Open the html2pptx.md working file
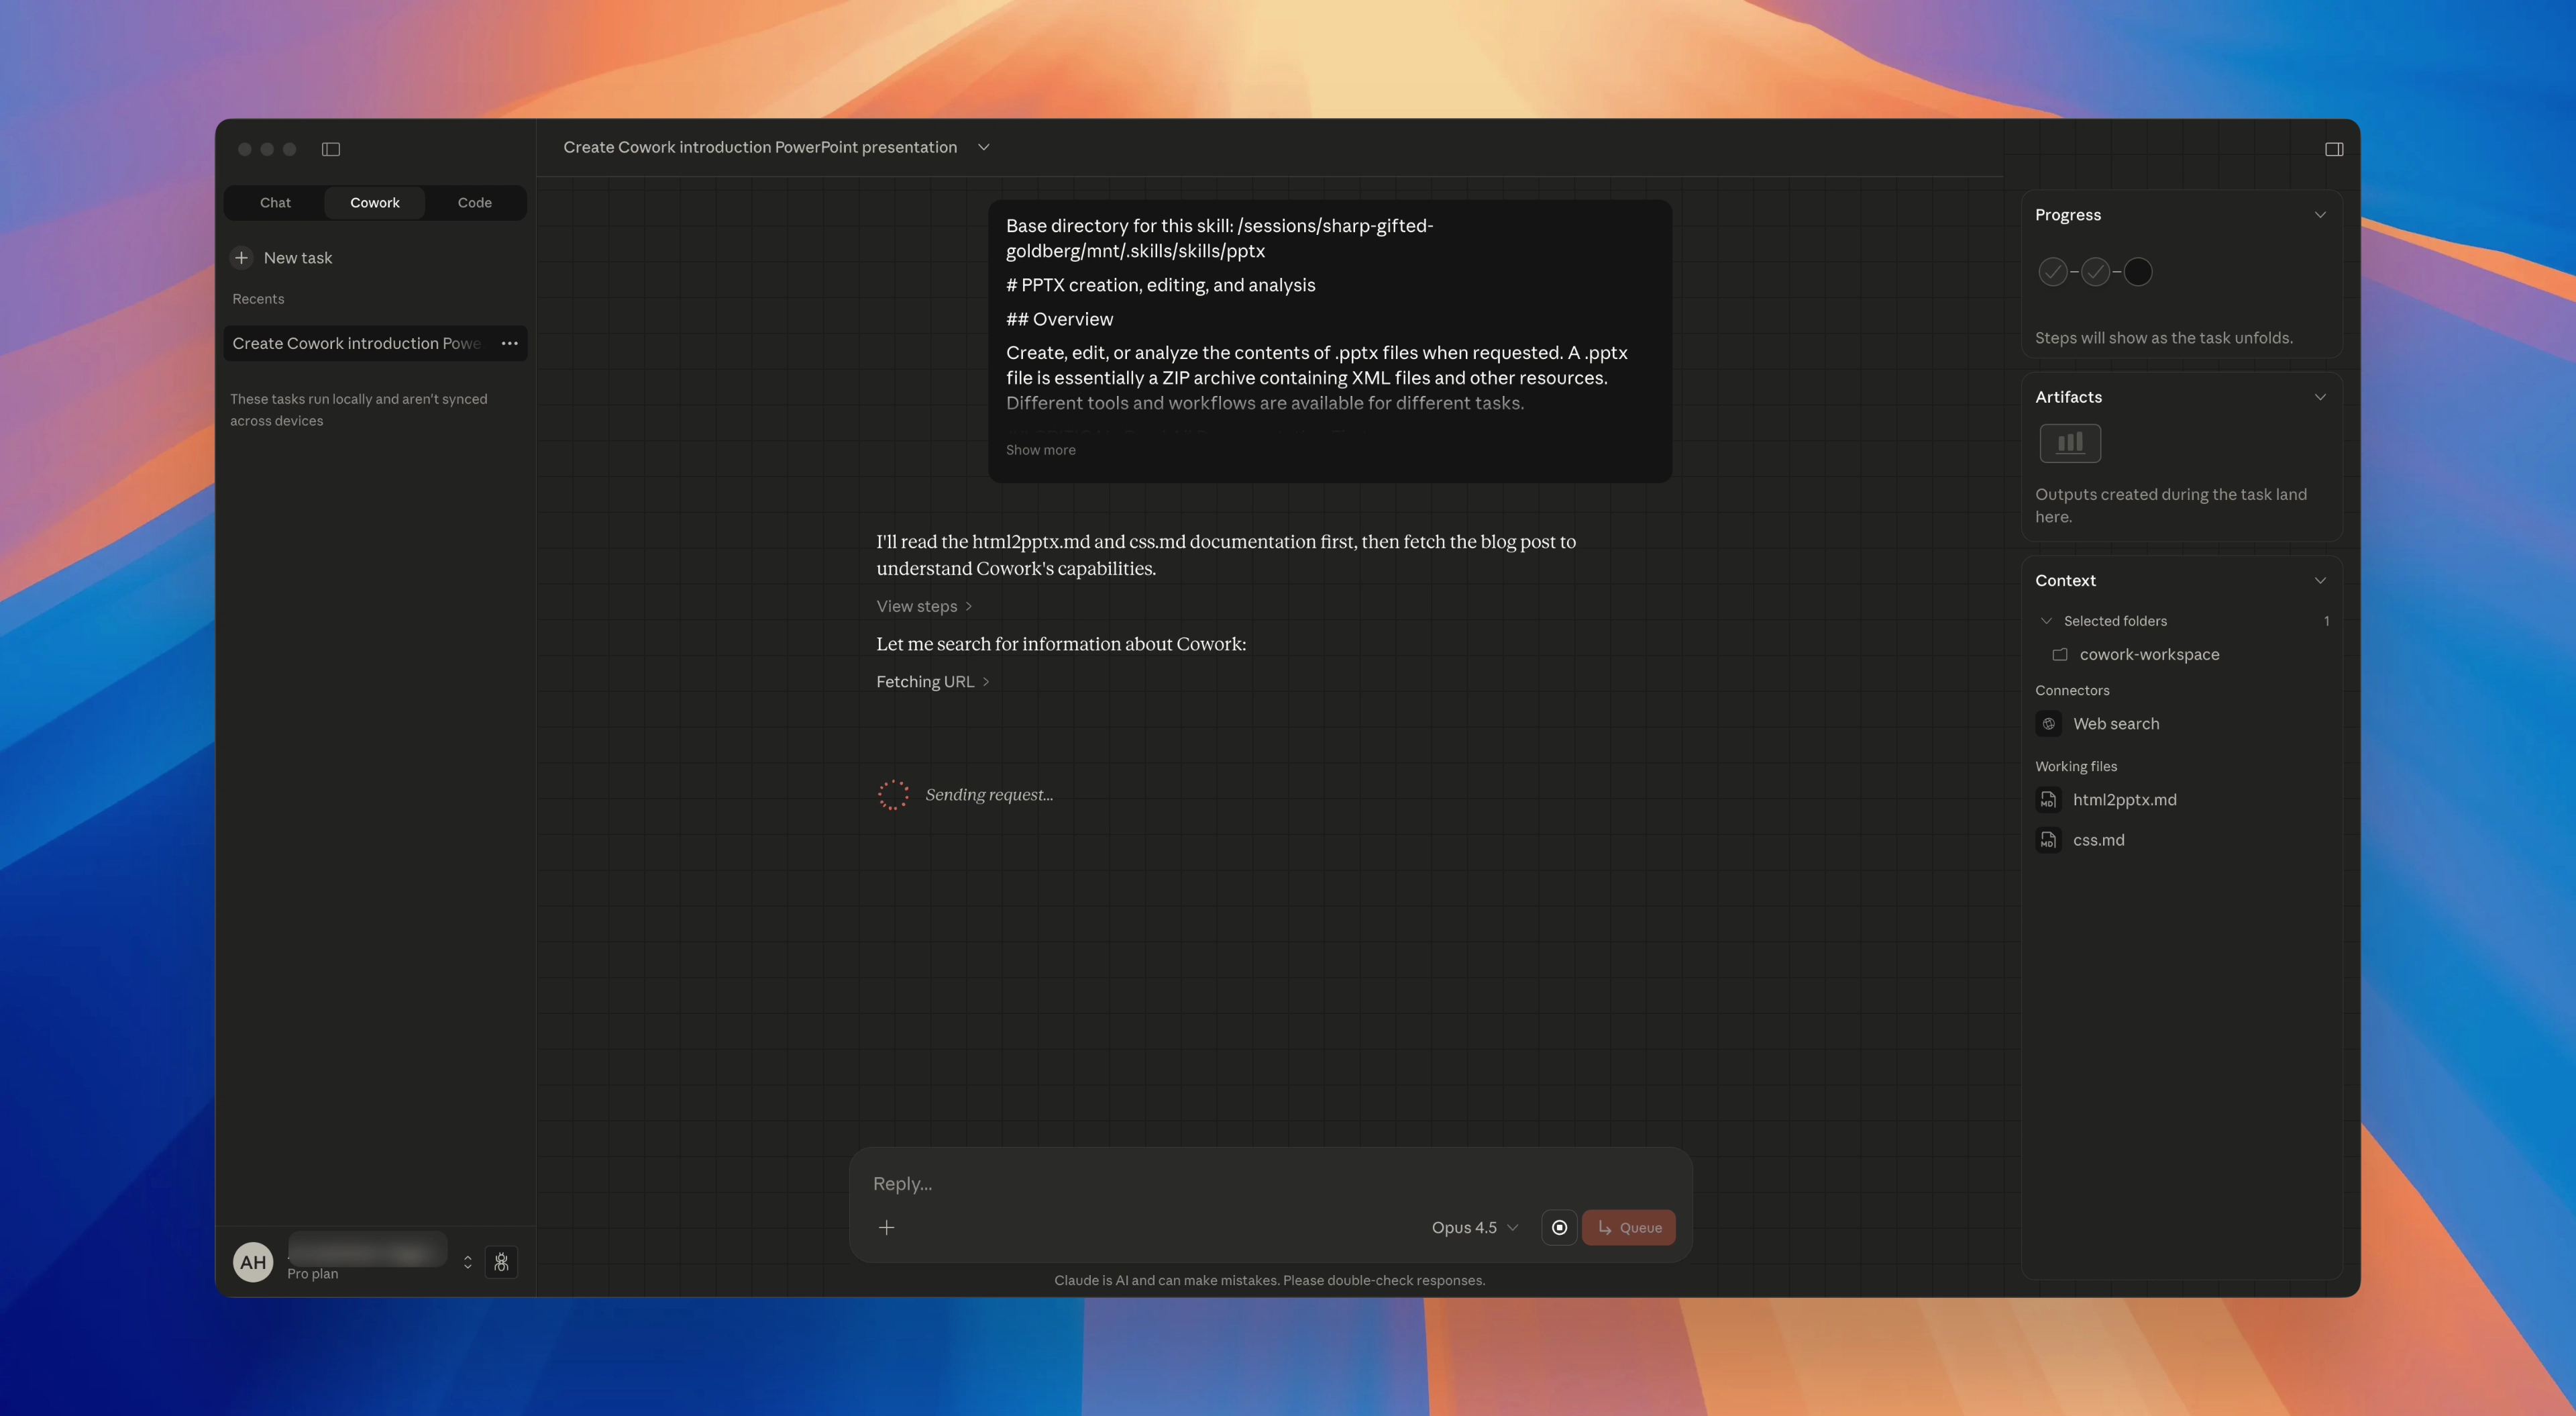 pyautogui.click(x=2124, y=799)
